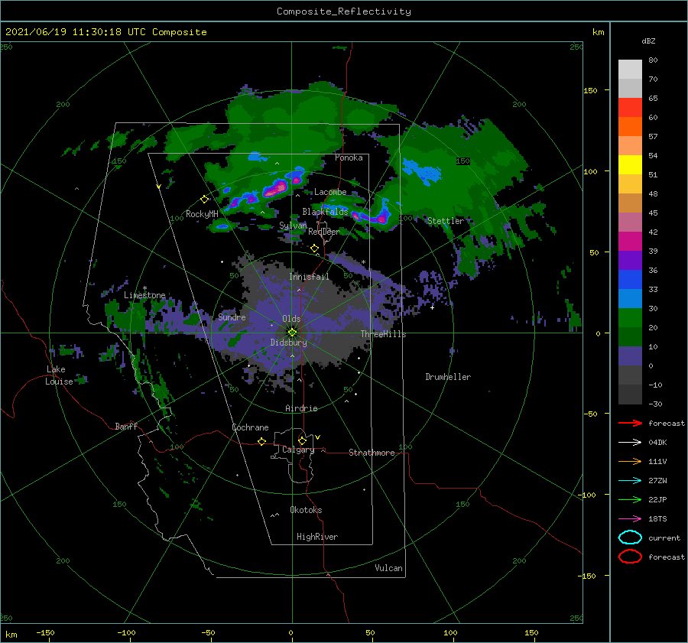Click the Sundre location label
This screenshot has height=643, width=688.
[232, 317]
